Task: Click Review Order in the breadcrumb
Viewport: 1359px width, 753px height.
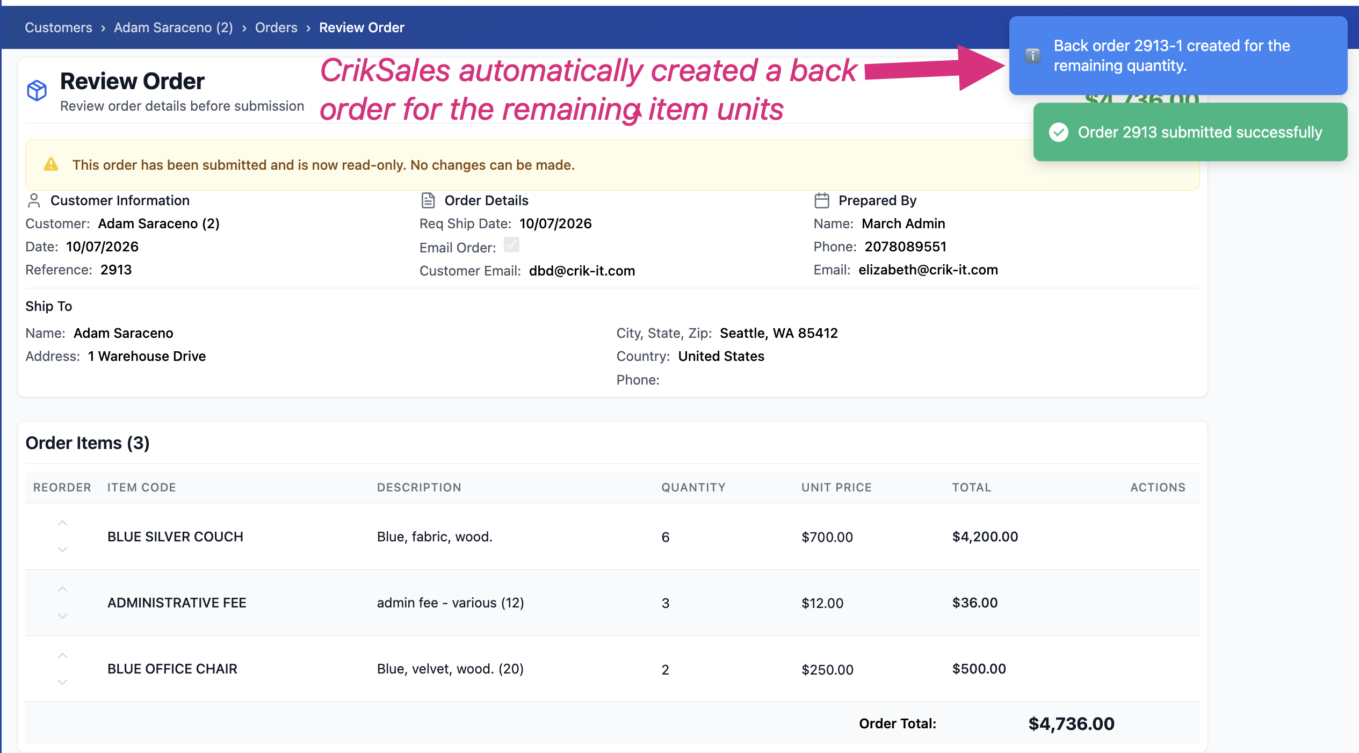Action: click(x=362, y=27)
